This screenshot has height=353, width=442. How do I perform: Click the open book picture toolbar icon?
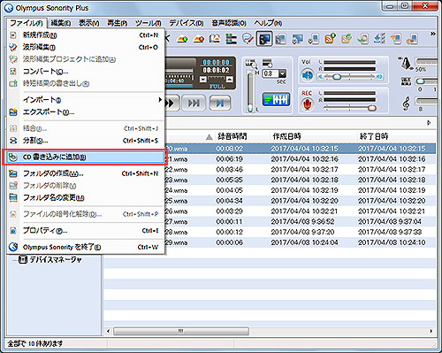(x=215, y=39)
